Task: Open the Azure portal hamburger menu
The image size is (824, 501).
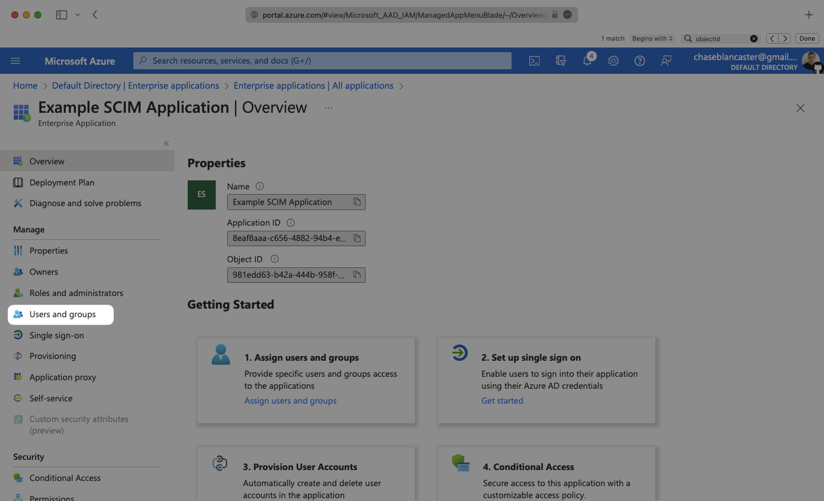Action: [x=15, y=61]
